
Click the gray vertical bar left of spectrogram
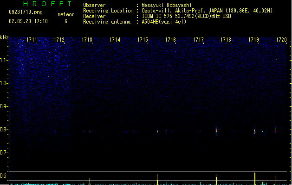tap(9, 129)
